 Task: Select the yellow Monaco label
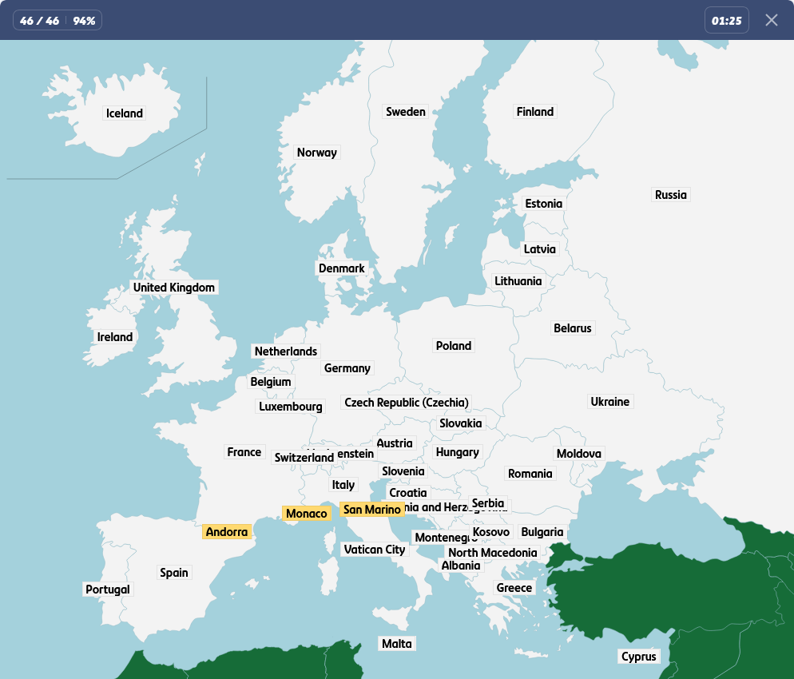pyautogui.click(x=306, y=514)
